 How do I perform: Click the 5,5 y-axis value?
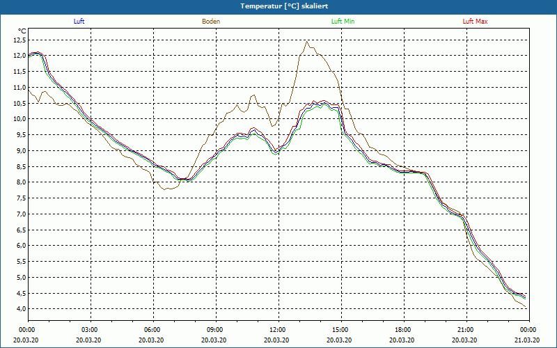click(x=22, y=262)
